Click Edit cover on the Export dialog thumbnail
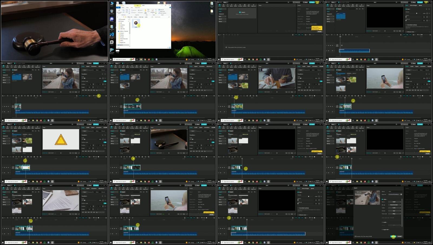 pos(359,192)
